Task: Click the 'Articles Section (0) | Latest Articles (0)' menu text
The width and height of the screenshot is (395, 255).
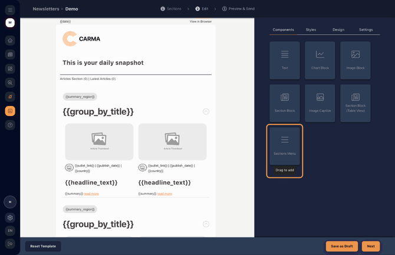Action: (88, 79)
